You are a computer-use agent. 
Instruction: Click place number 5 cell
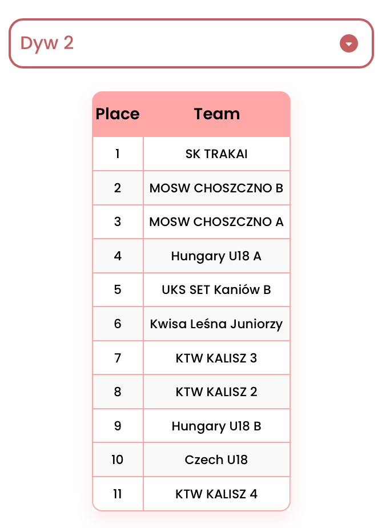click(118, 289)
